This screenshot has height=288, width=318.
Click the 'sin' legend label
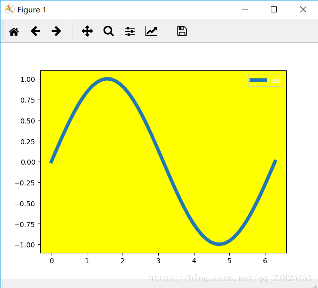point(275,80)
